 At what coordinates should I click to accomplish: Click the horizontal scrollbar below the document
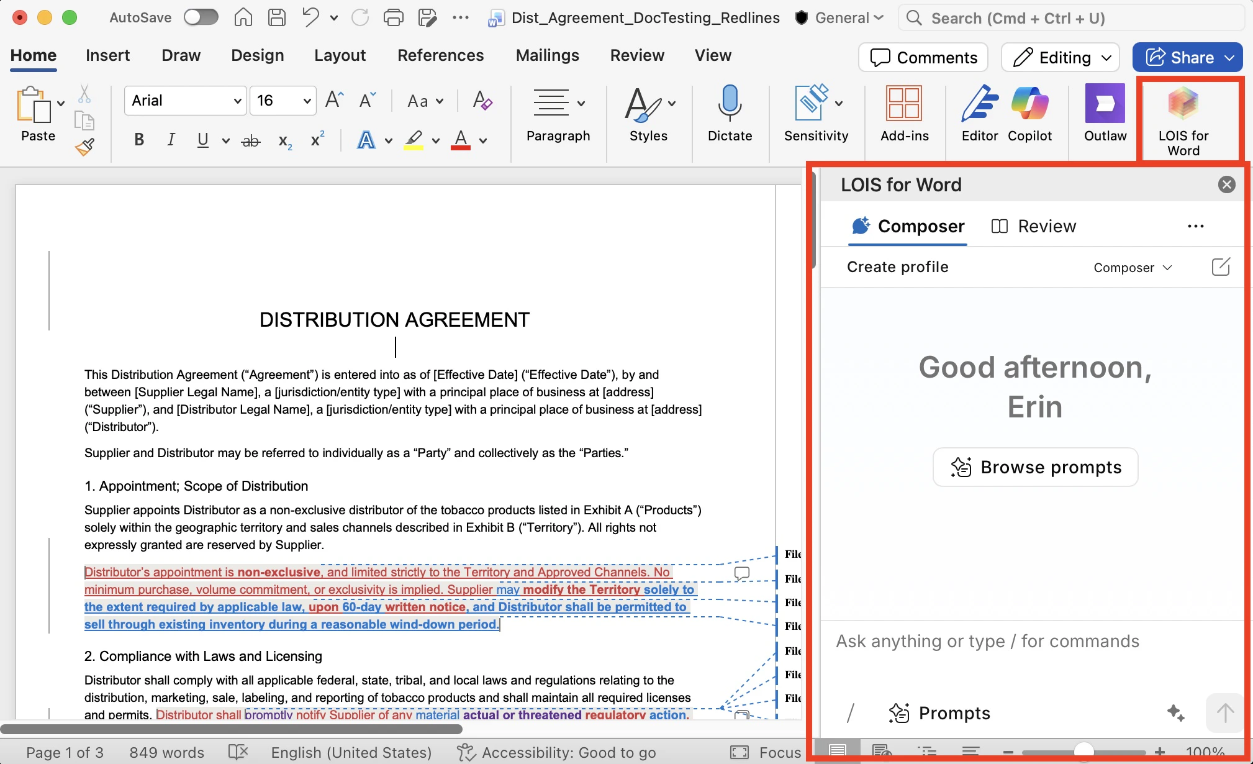[231, 729]
